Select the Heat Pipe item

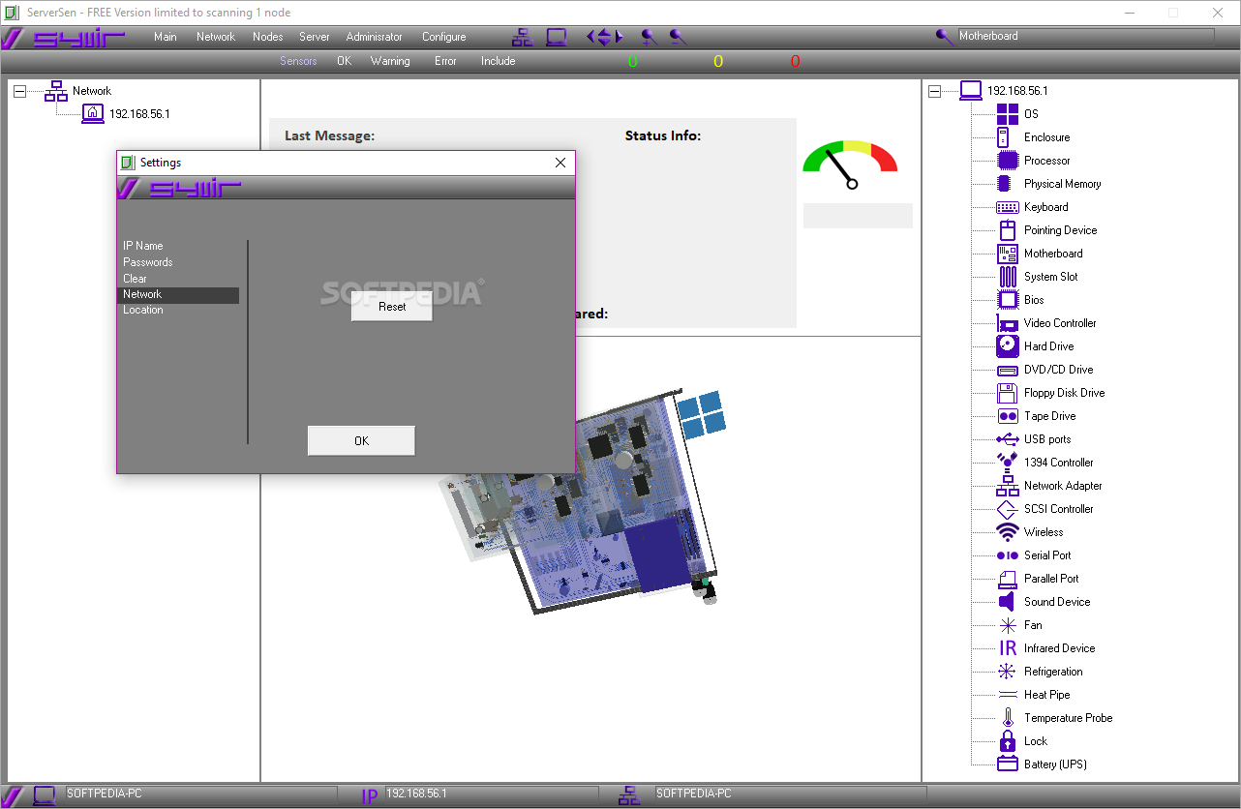[x=1047, y=695]
